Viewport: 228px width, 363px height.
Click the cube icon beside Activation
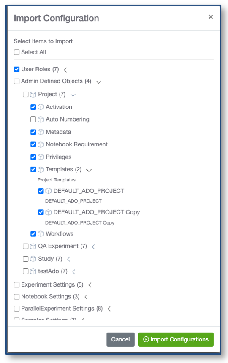point(41,107)
